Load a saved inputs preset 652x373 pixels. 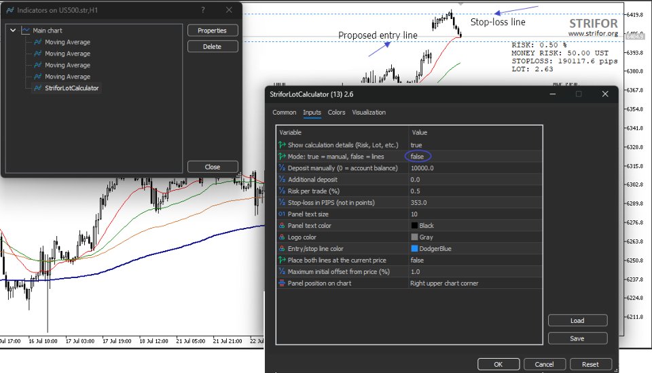(577, 321)
